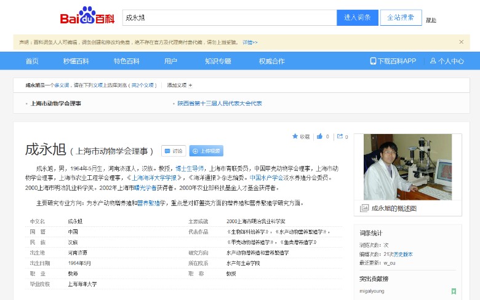Open 下载百科APP from the navigation bar
The image size is (480, 300).
click(393, 61)
